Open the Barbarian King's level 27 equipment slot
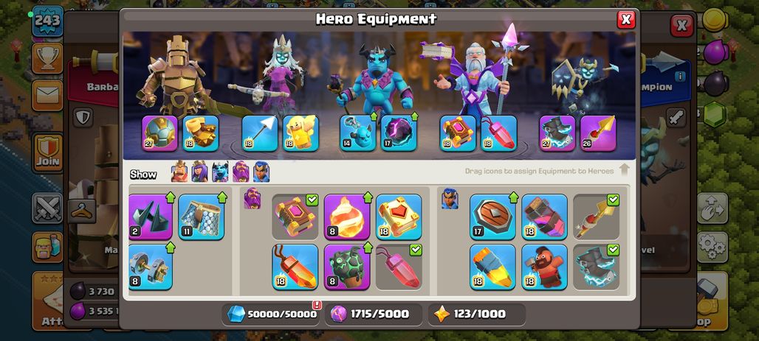 159,133
